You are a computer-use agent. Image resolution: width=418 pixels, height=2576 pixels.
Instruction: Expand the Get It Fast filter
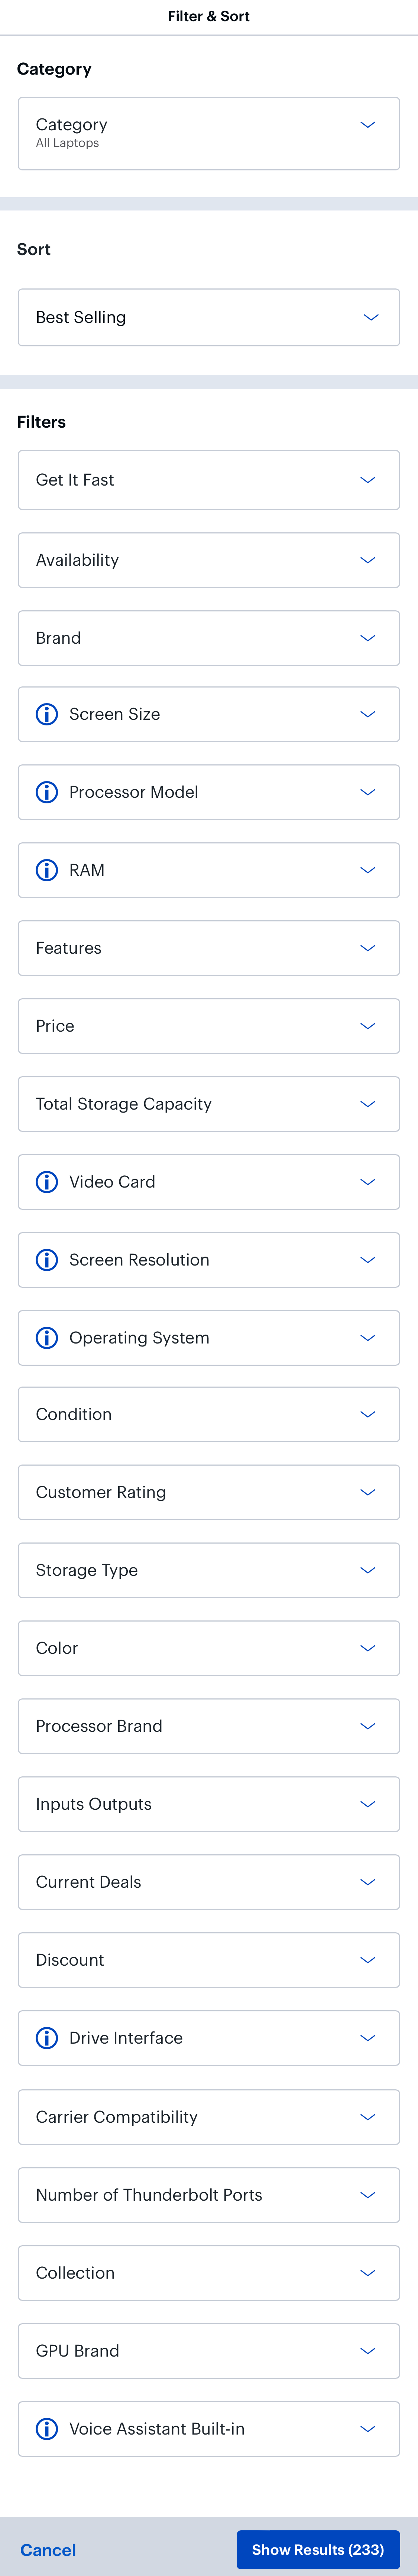click(x=208, y=479)
